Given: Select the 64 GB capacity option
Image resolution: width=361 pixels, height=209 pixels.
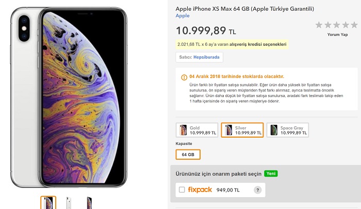Looking at the screenshot, I should click(x=188, y=155).
